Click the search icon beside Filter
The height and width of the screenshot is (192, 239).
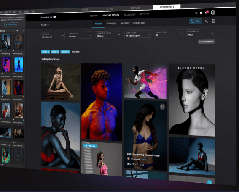coord(207,21)
